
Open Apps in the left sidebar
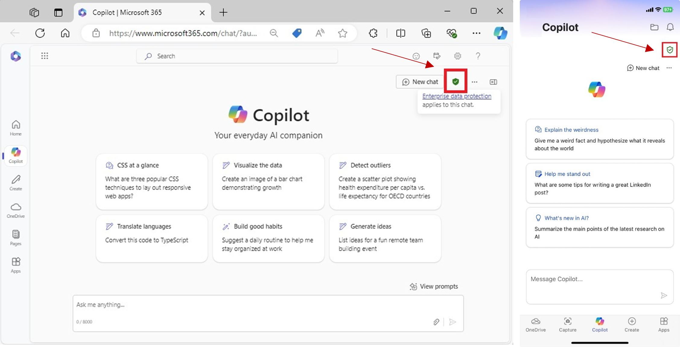click(x=16, y=265)
